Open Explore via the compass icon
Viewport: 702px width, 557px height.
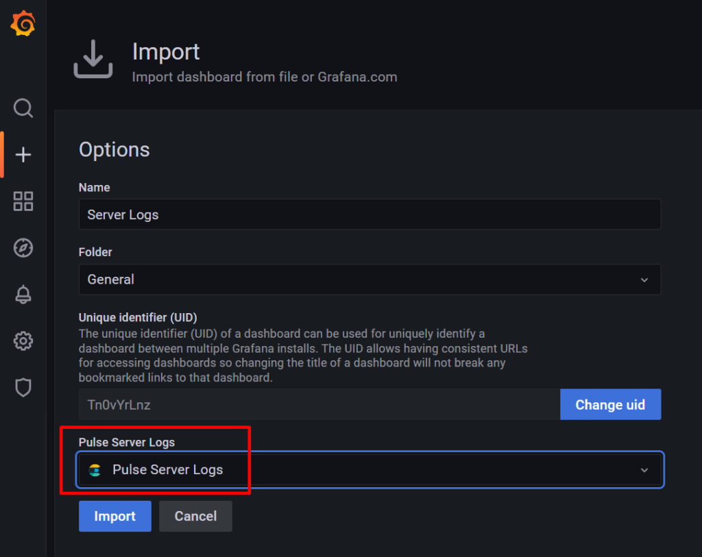click(23, 248)
